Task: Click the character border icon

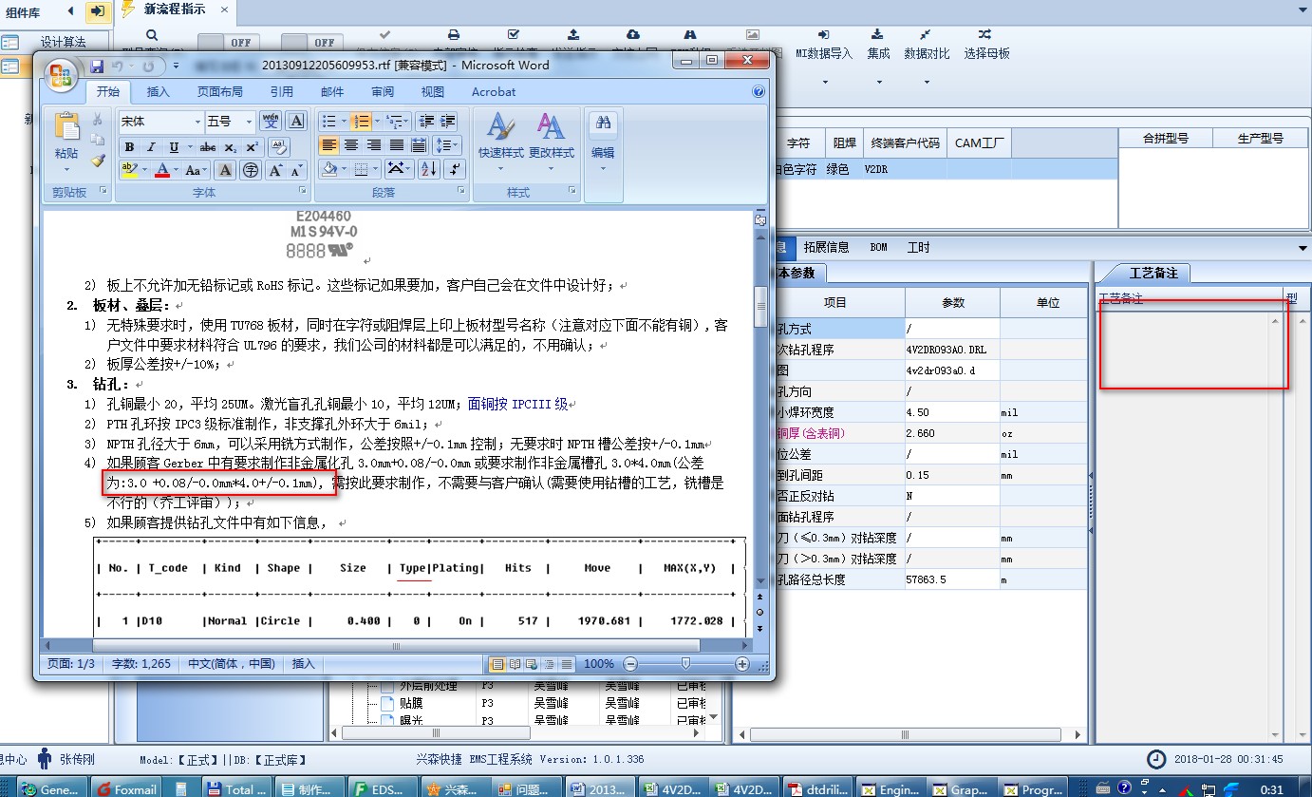Action: pos(296,121)
